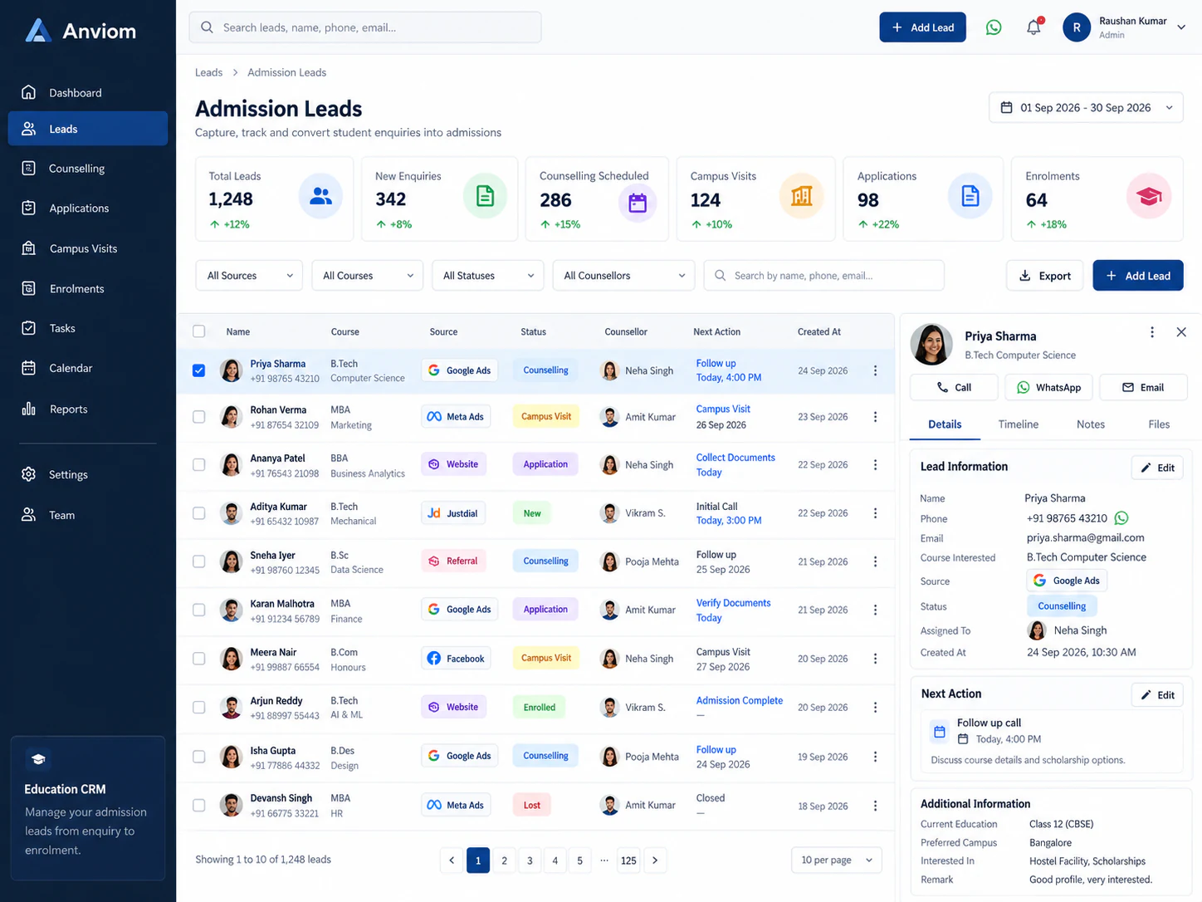Uncheck the Priya Sharma row checkbox

tap(199, 370)
